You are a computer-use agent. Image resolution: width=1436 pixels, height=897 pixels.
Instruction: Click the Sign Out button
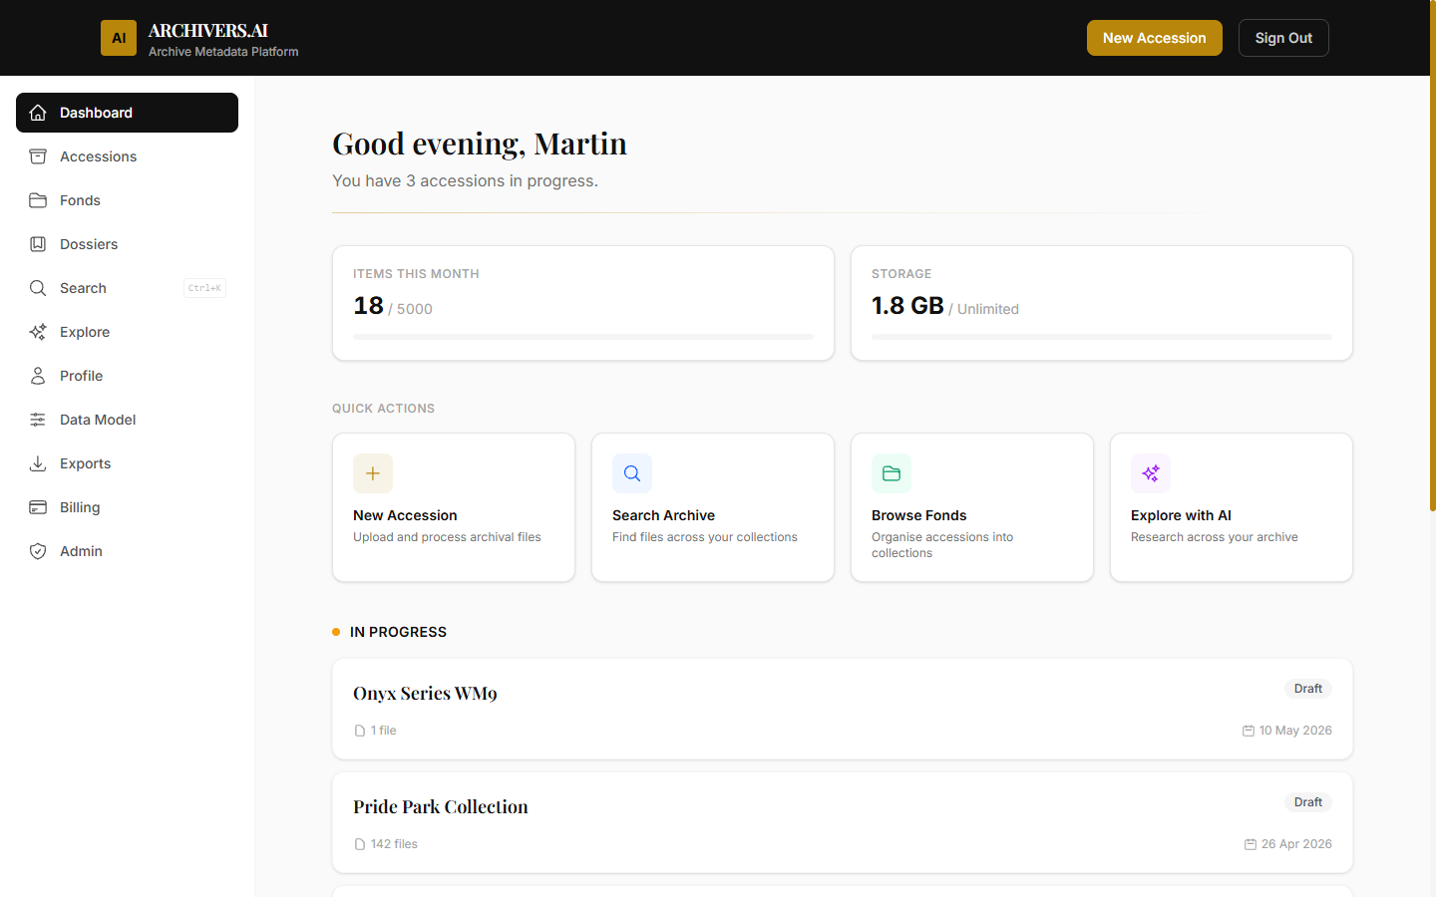click(x=1283, y=38)
